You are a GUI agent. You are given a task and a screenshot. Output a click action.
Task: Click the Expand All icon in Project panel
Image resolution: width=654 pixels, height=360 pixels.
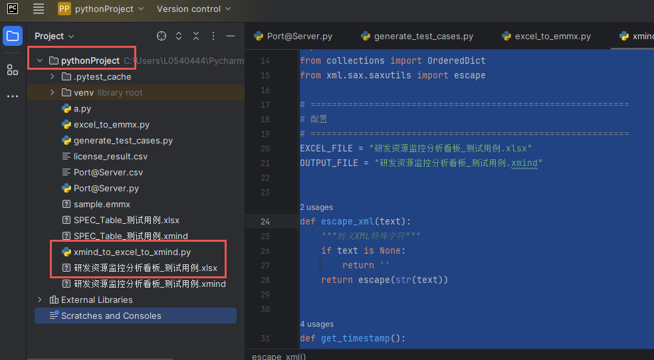click(x=179, y=37)
